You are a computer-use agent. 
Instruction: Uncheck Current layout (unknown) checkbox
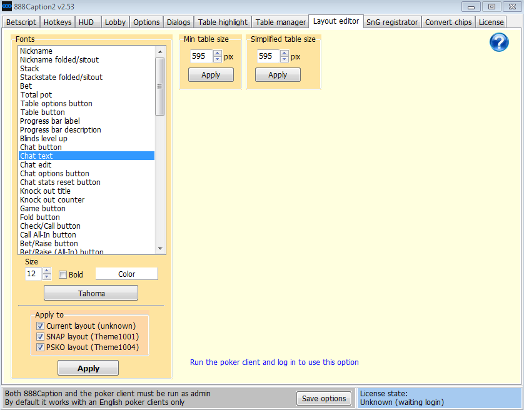pyautogui.click(x=40, y=326)
